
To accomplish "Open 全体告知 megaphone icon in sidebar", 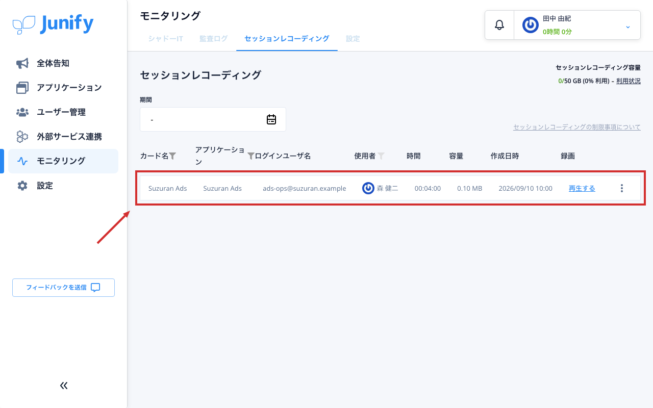I will tap(22, 63).
